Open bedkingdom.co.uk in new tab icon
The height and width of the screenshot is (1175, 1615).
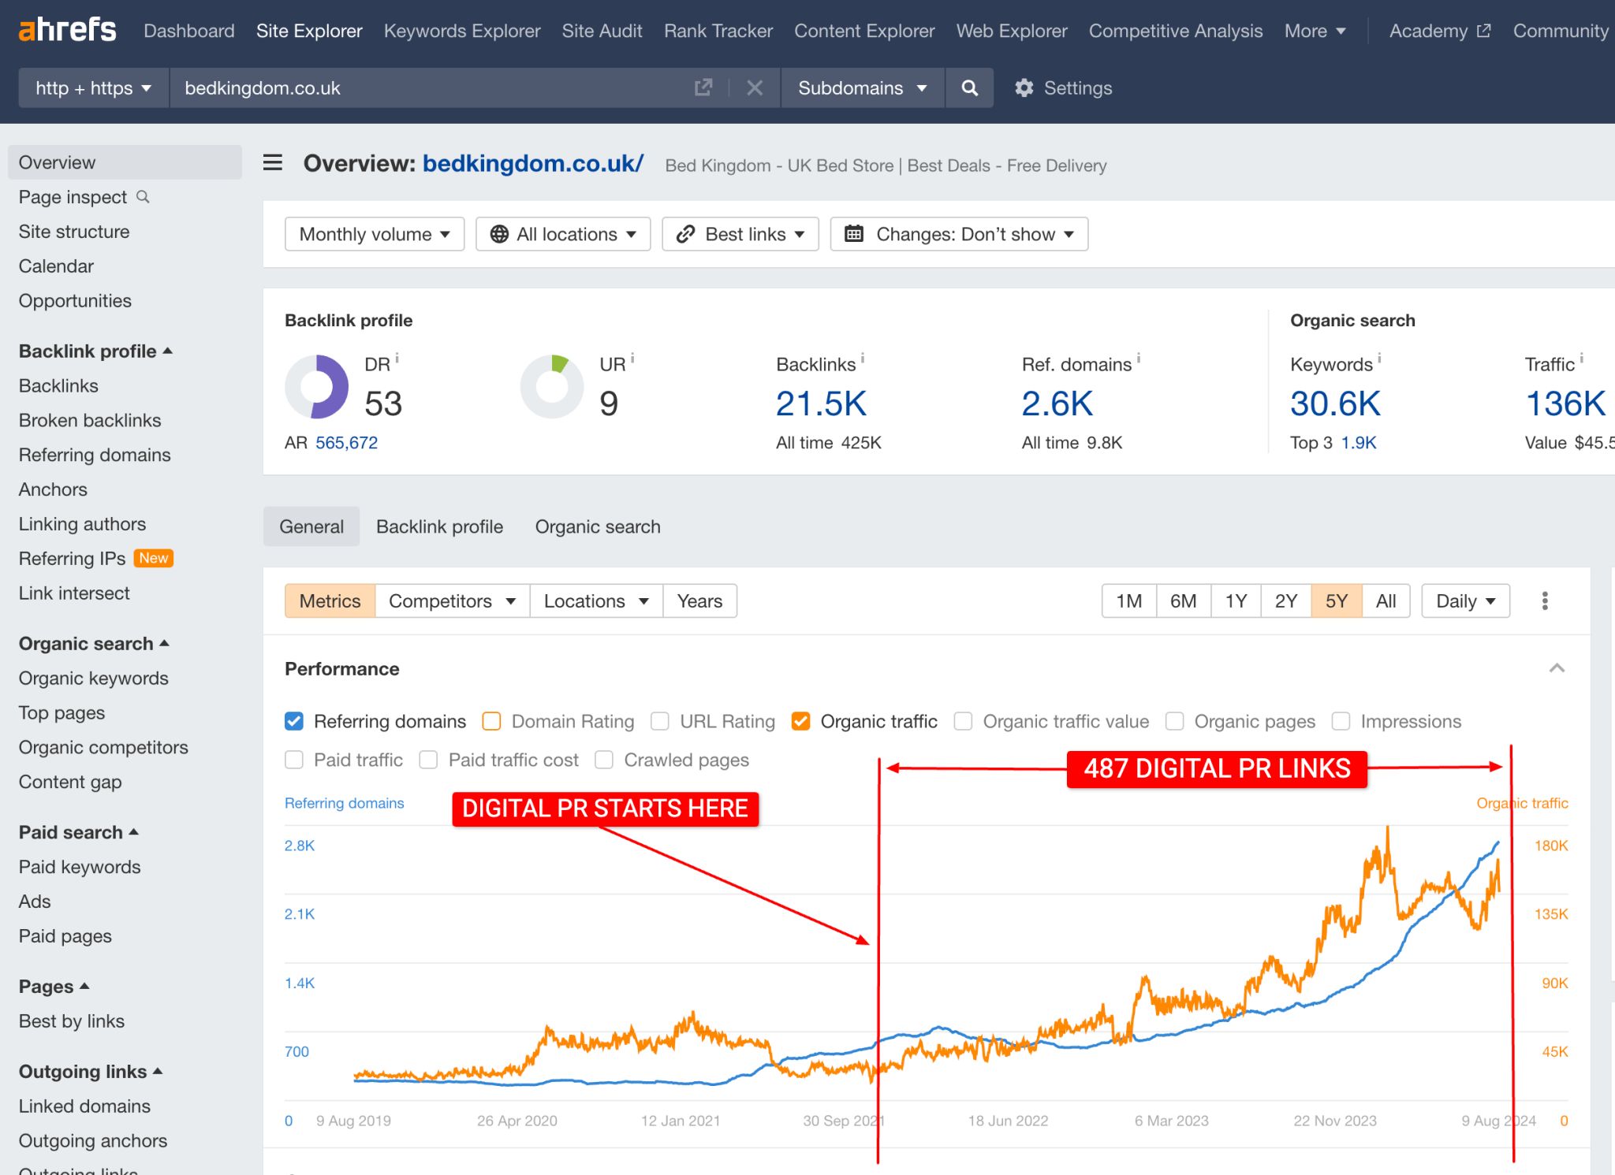coord(703,87)
